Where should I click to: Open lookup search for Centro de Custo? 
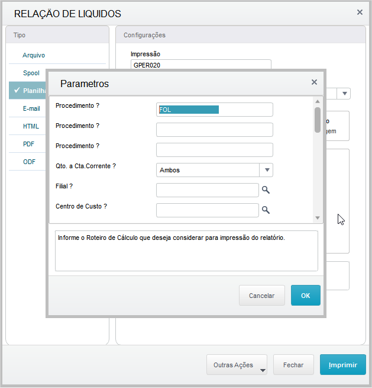266,210
